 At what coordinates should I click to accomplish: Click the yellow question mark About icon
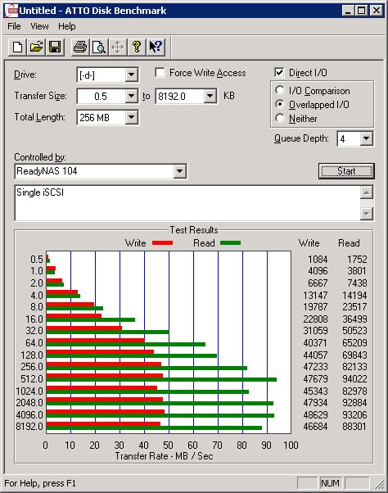coord(137,47)
